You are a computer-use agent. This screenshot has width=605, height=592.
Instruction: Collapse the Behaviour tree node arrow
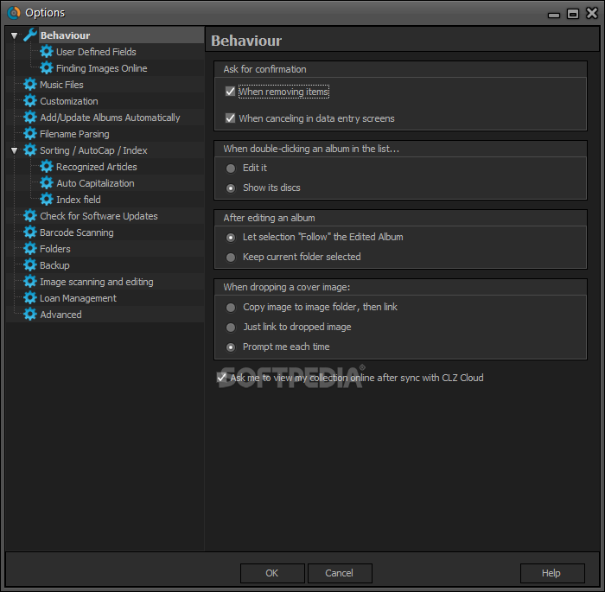click(15, 35)
